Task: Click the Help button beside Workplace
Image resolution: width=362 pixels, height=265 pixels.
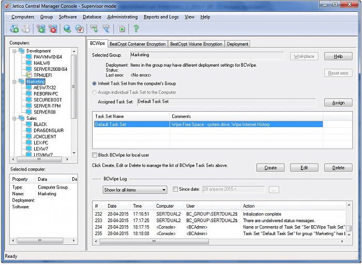Action: coord(338,56)
